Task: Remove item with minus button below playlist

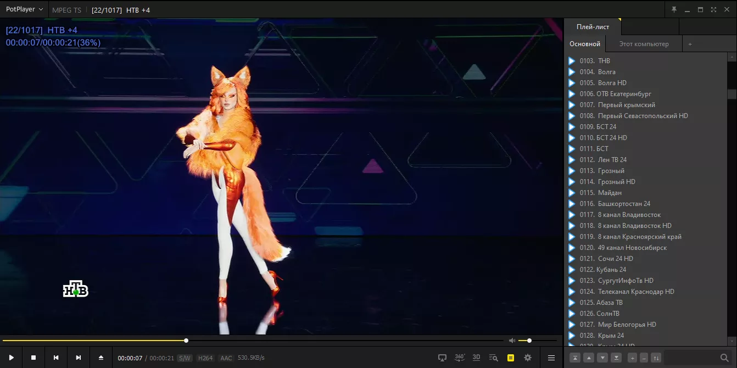Action: [644, 358]
